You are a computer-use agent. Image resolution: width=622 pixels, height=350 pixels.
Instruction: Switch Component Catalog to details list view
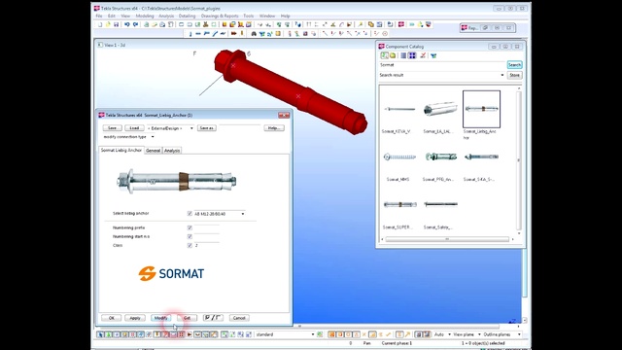coord(403,55)
